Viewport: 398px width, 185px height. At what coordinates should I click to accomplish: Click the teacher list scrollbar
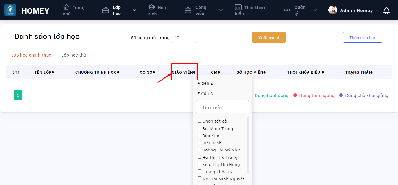click(x=248, y=144)
